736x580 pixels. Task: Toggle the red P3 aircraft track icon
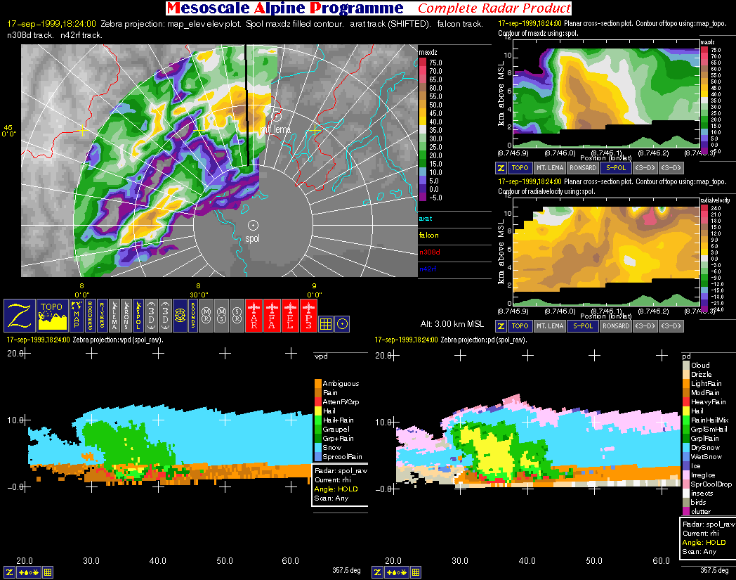pos(308,316)
